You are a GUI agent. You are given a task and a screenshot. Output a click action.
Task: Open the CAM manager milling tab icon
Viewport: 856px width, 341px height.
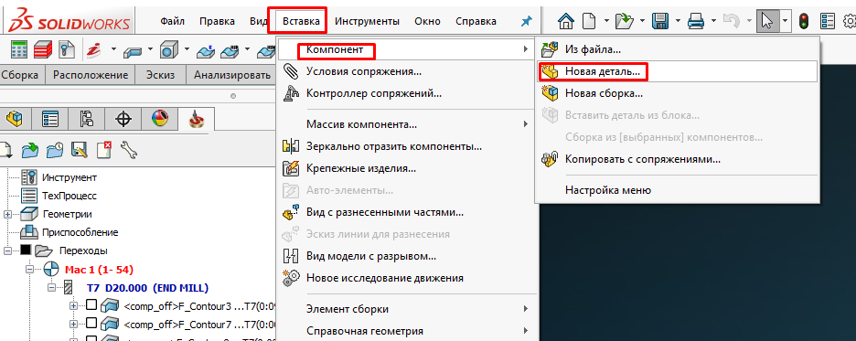(x=196, y=119)
